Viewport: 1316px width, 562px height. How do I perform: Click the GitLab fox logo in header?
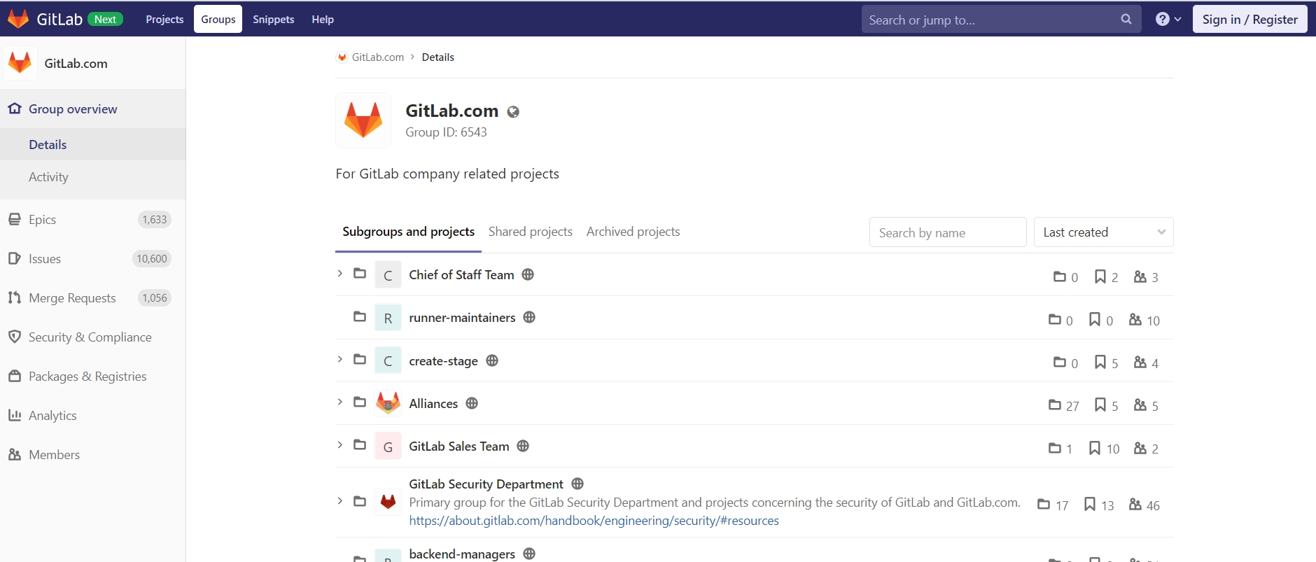(18, 19)
